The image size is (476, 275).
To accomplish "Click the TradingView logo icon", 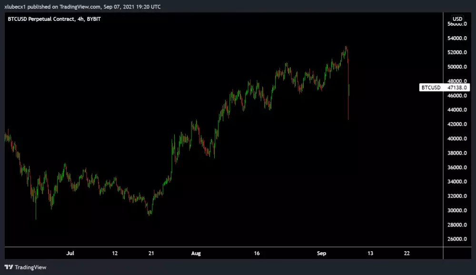I will (x=9, y=267).
